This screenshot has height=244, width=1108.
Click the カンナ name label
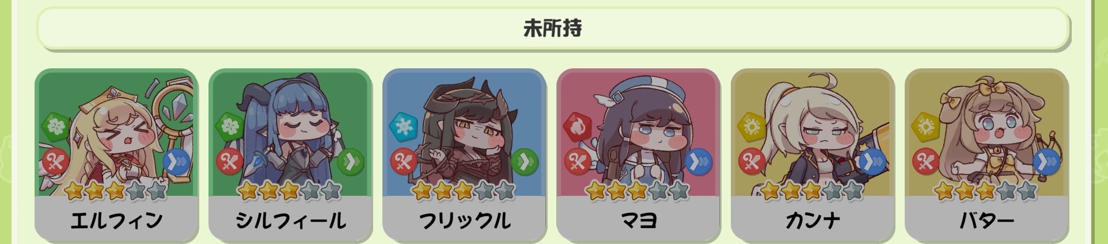(813, 220)
